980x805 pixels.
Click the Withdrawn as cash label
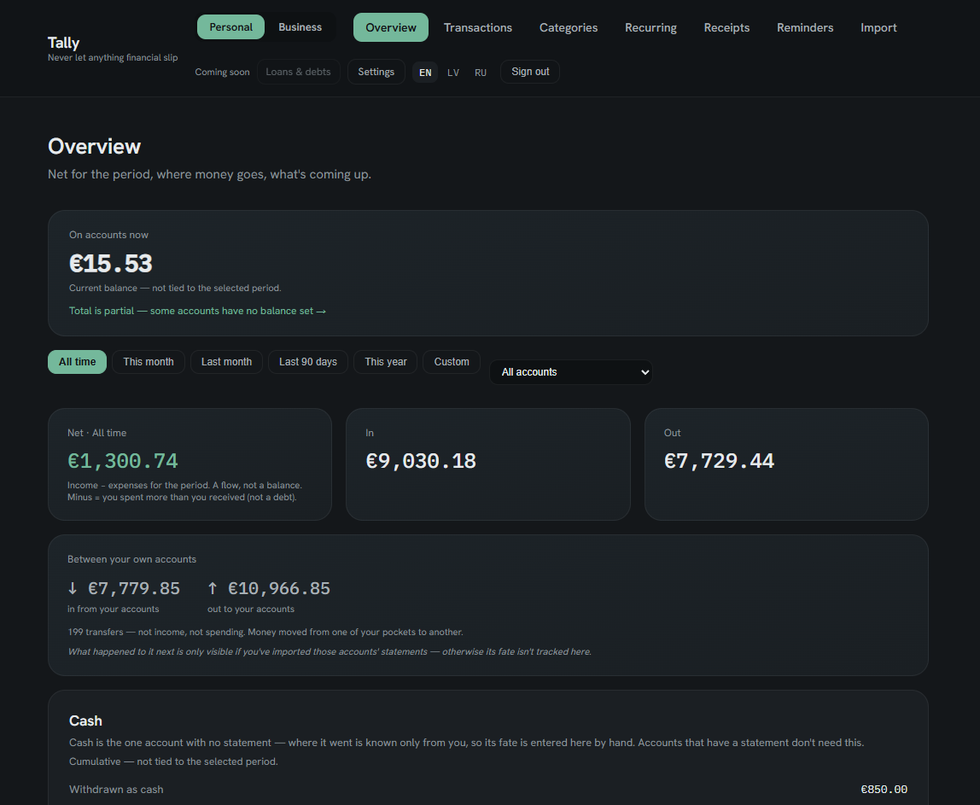pyautogui.click(x=116, y=790)
